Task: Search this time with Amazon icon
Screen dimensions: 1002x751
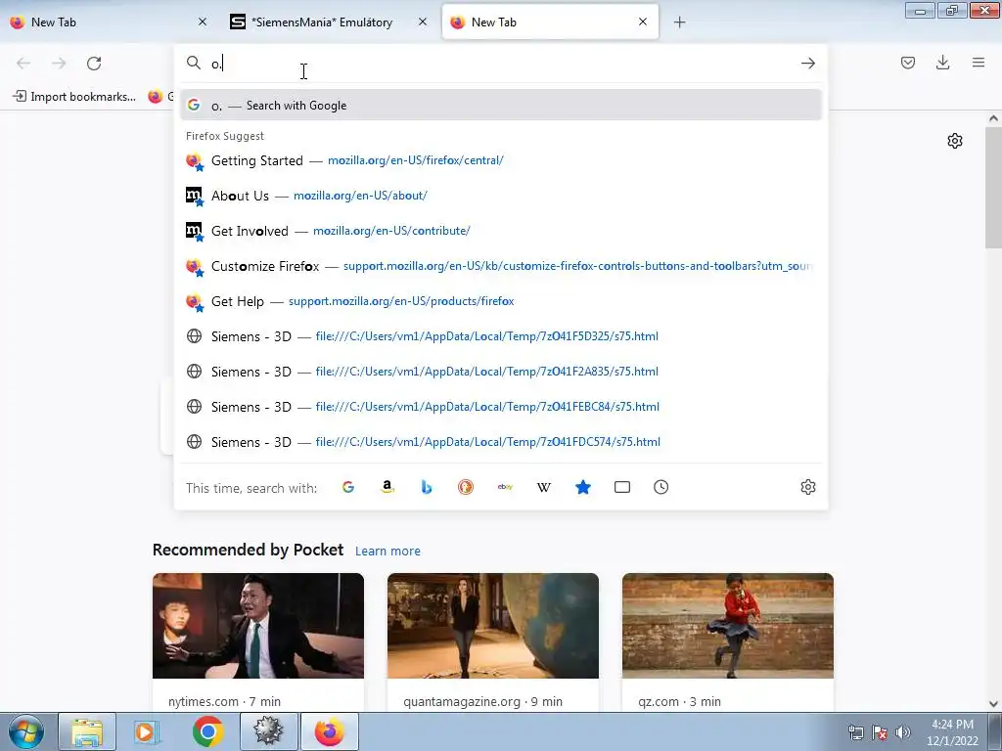Action: pos(387,487)
